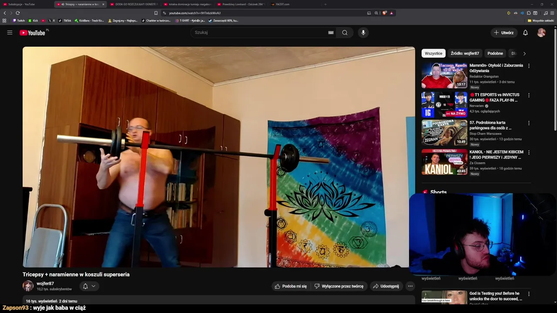This screenshot has height=313, width=557.
Task: Open the on-screen keyboard in the search box
Action: click(x=331, y=33)
